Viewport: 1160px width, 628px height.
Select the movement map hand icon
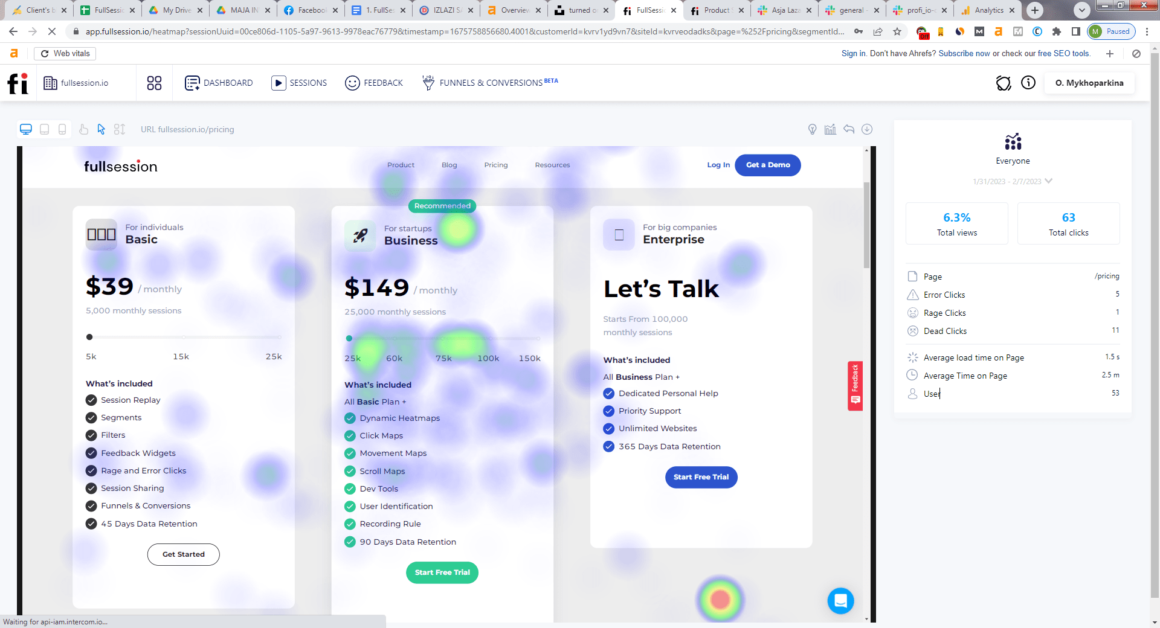click(x=83, y=129)
